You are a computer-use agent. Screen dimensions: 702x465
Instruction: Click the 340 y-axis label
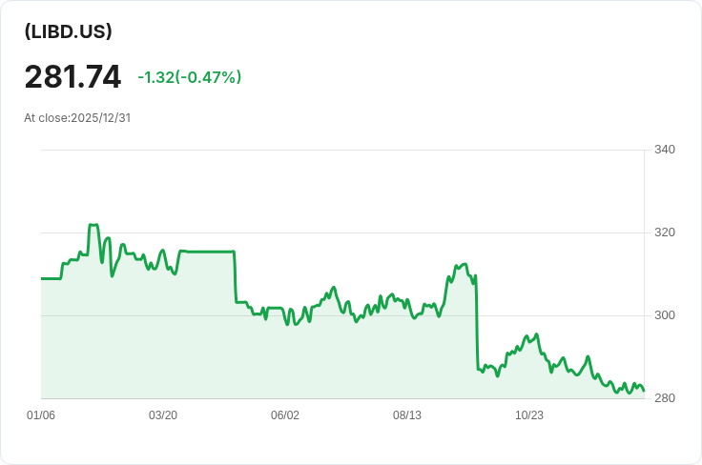(x=665, y=150)
